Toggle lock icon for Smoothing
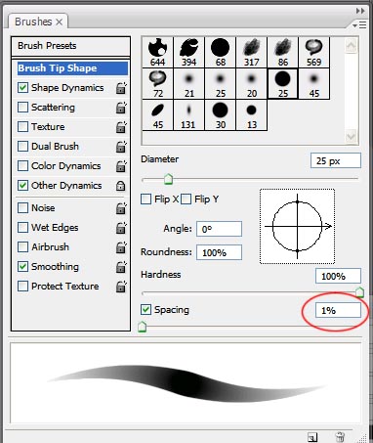The height and width of the screenshot is (443, 373). 121,267
